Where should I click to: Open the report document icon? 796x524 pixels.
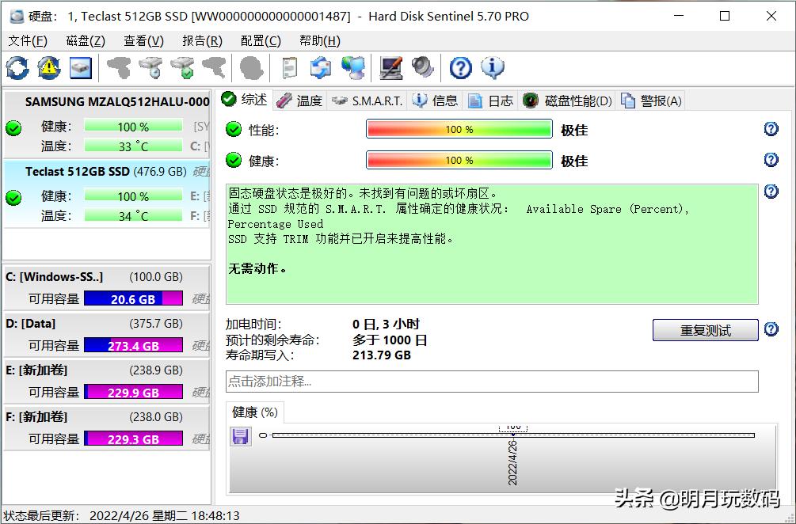pos(290,67)
